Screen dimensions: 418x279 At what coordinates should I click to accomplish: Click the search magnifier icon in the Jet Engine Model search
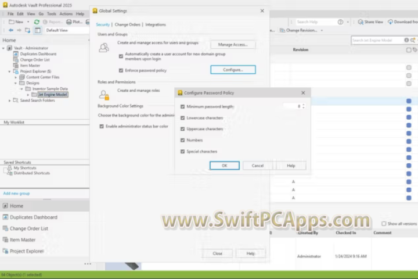[413, 40]
